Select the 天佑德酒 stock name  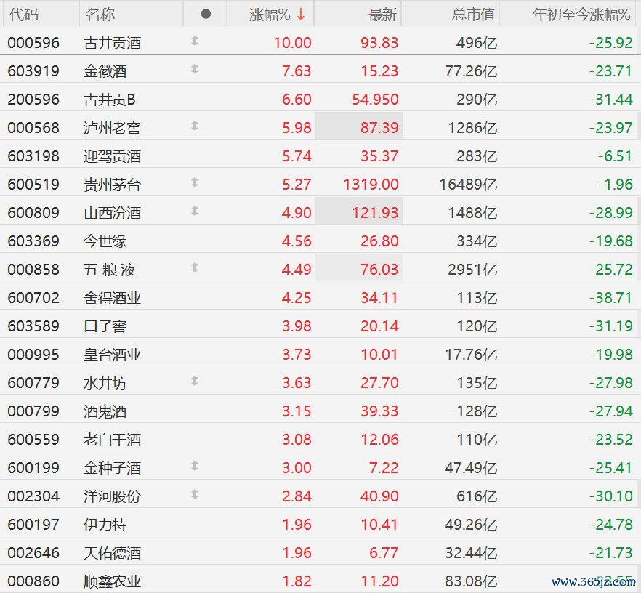(x=113, y=553)
